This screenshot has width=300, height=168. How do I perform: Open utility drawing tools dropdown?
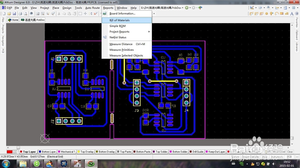tap(256, 8)
